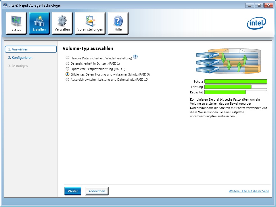Go to step 2. Konfigurieren
The image size is (276, 207).
(20, 58)
